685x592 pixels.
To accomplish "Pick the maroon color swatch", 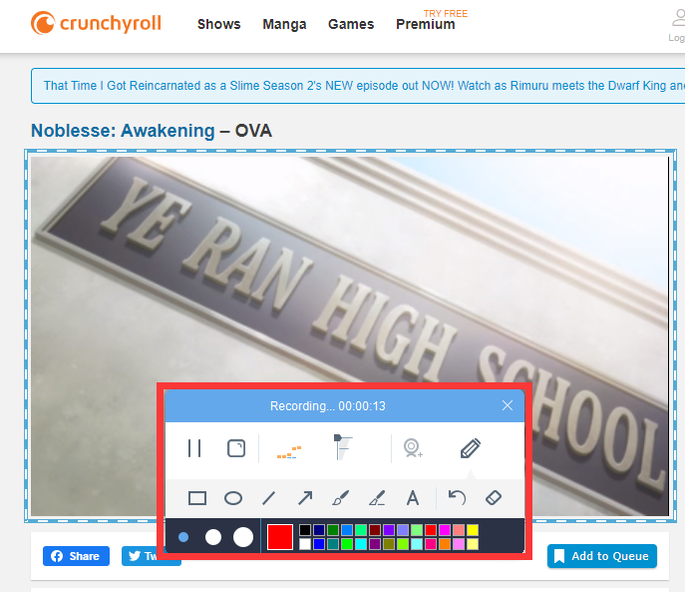I will click(375, 530).
